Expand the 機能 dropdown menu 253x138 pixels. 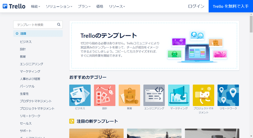coord(35,6)
